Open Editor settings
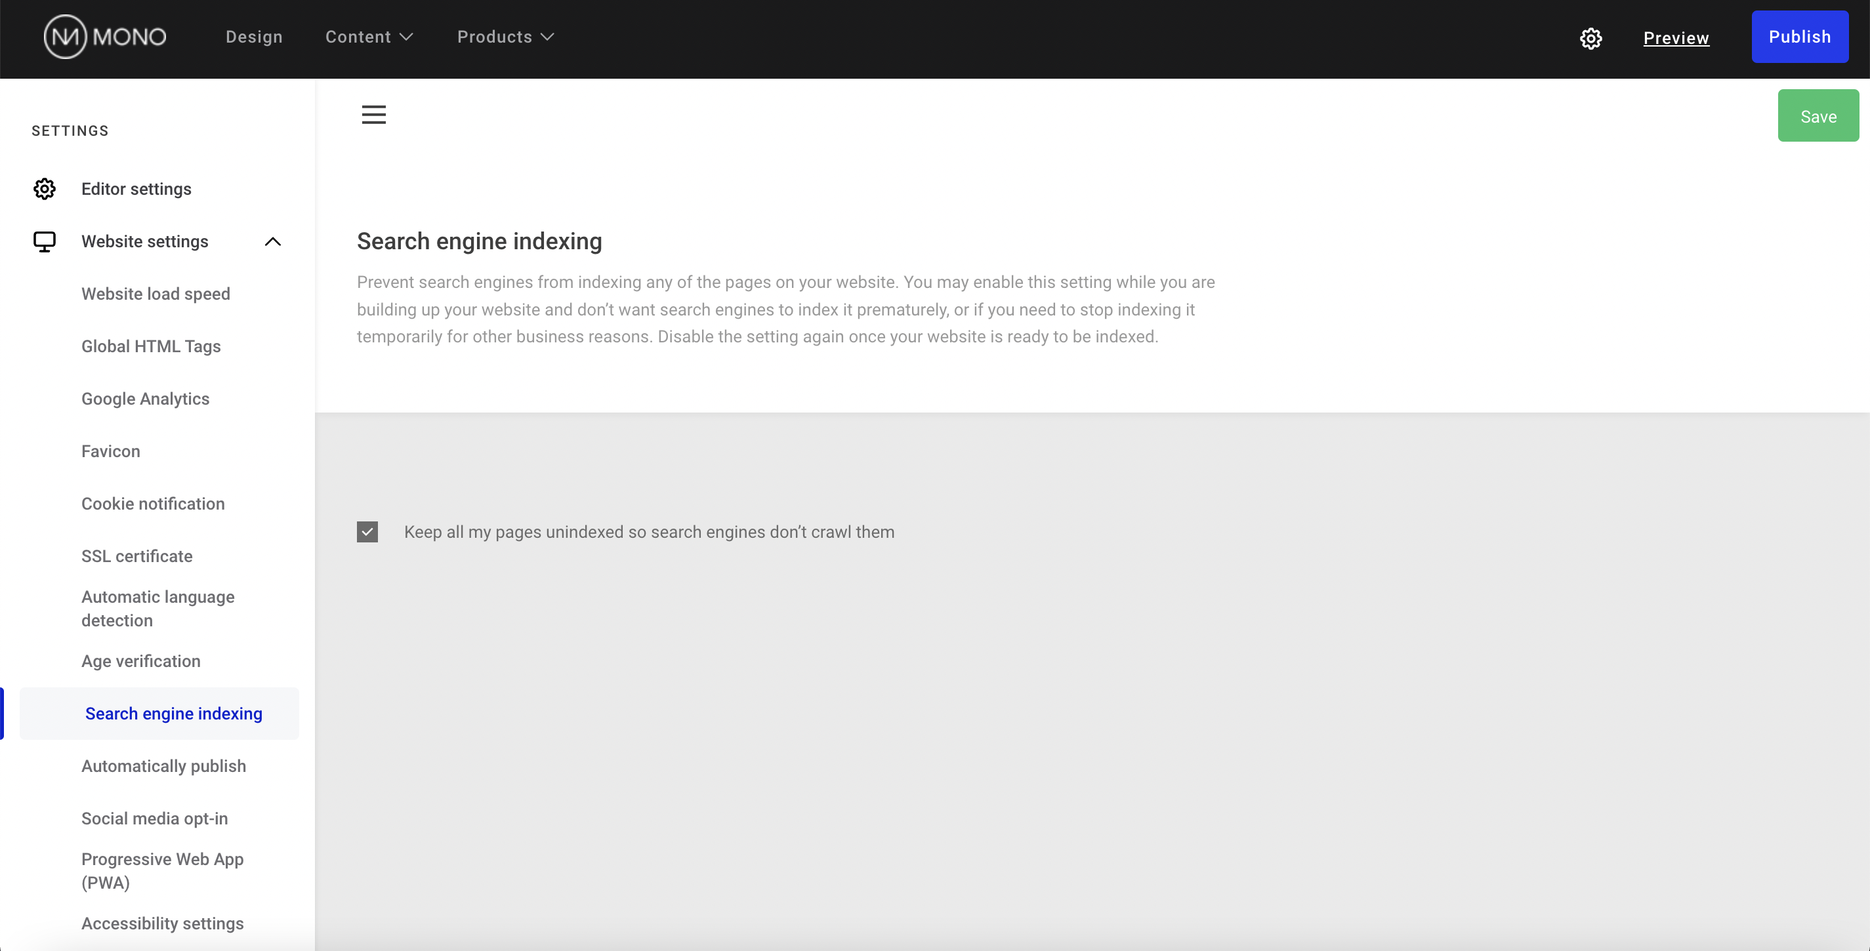Screen dimensions: 1870x951 pyautogui.click(x=136, y=189)
